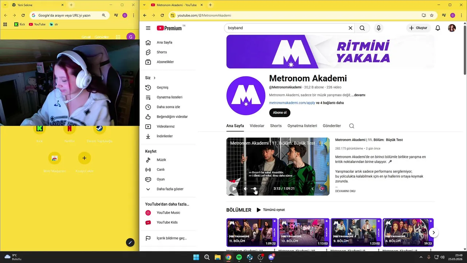This screenshot has height=263, width=467.
Task: Switch to the Gönderiler tab
Action: click(332, 126)
